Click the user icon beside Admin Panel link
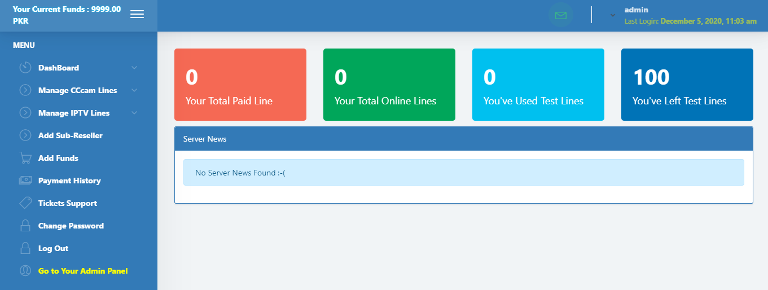Screen dimensions: 768x290 [x=25, y=271]
